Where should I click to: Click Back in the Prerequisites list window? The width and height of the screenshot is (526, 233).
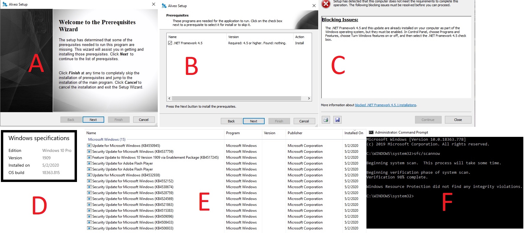coord(231,121)
